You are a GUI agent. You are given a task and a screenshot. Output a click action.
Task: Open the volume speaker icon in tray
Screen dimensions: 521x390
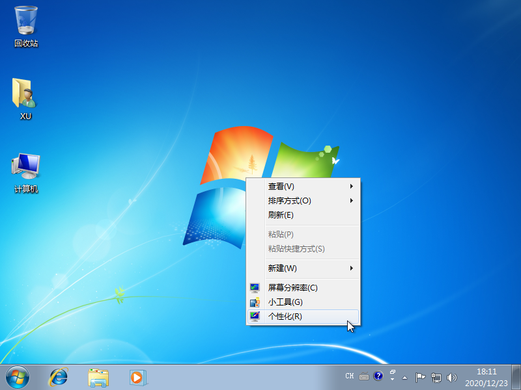(452, 376)
